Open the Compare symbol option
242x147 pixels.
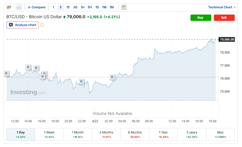click(36, 7)
